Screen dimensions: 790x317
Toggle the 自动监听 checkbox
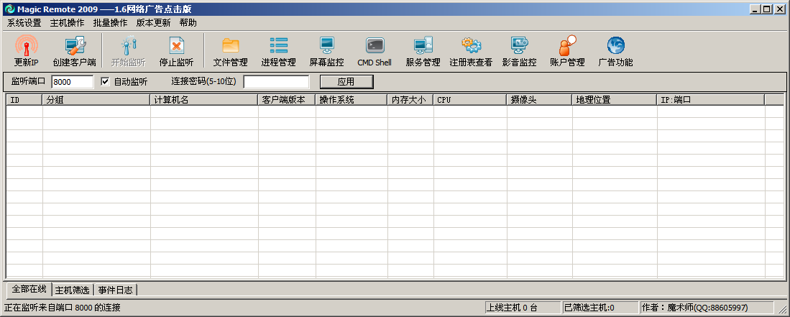pyautogui.click(x=105, y=82)
